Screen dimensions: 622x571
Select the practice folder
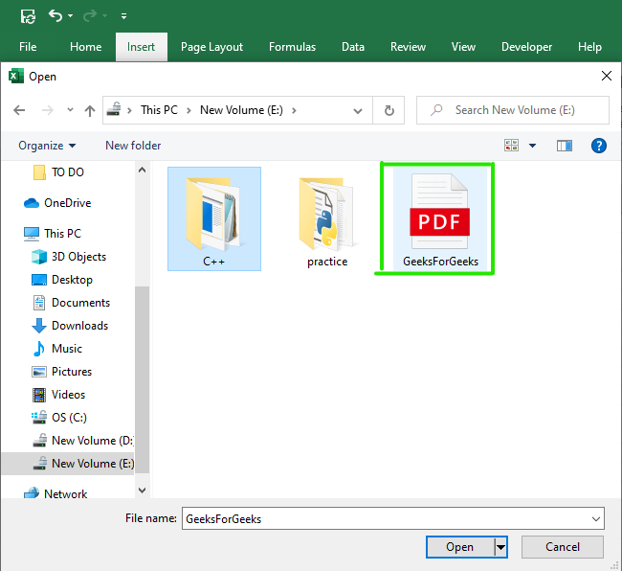(x=327, y=218)
